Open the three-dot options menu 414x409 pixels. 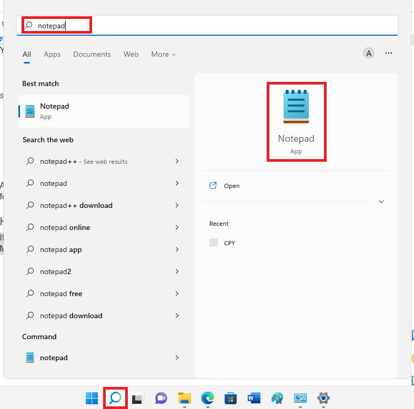click(388, 53)
